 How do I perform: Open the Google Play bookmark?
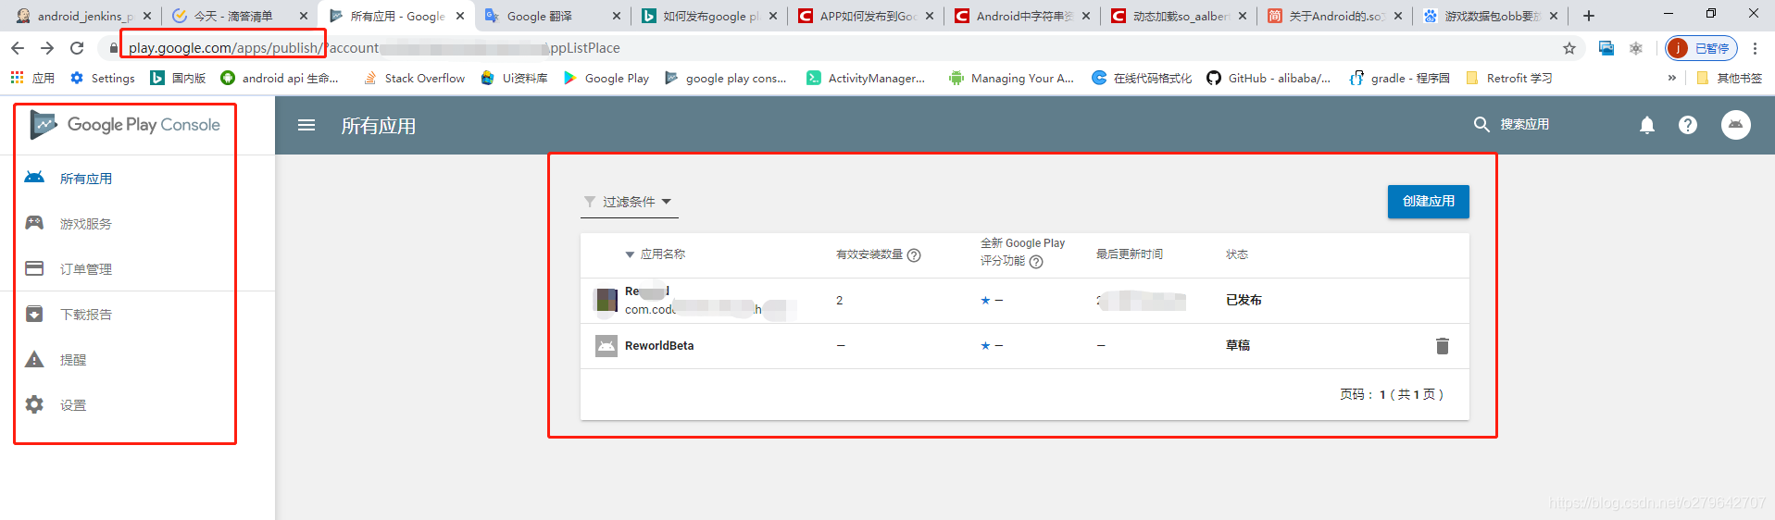pos(606,79)
